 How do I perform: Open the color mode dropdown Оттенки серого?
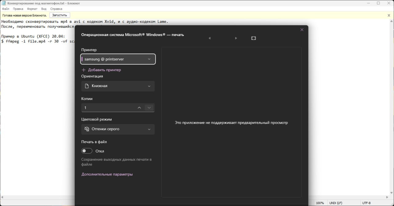tap(118, 129)
